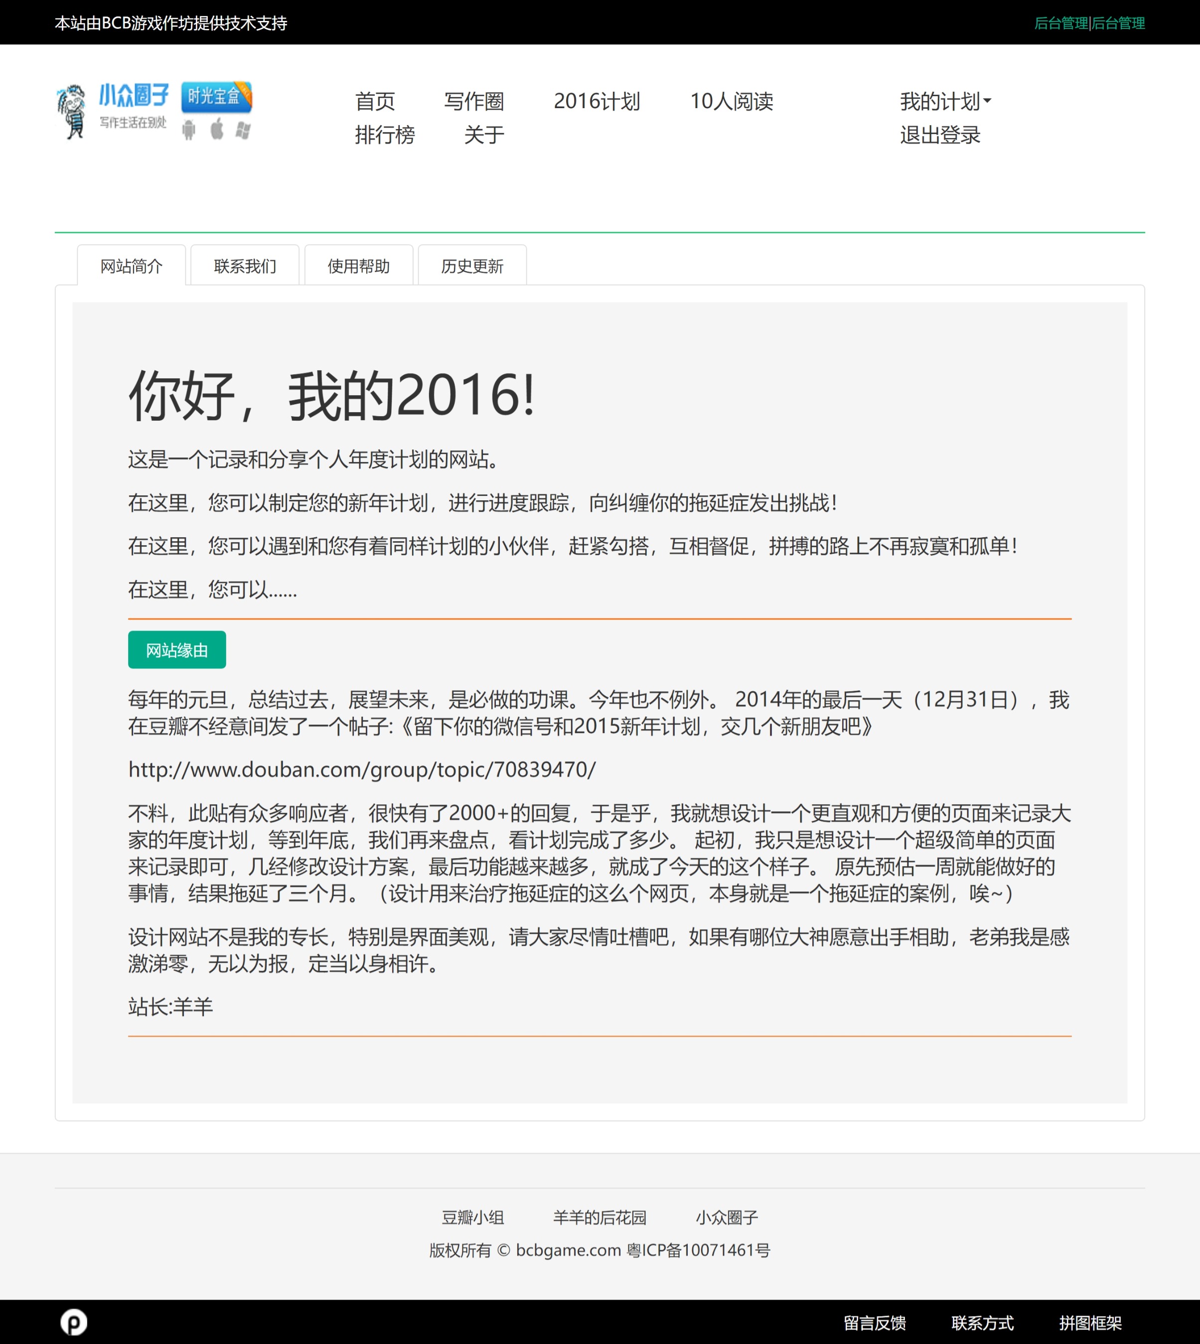Open the 关于 navigation item
The image size is (1200, 1344).
click(484, 135)
